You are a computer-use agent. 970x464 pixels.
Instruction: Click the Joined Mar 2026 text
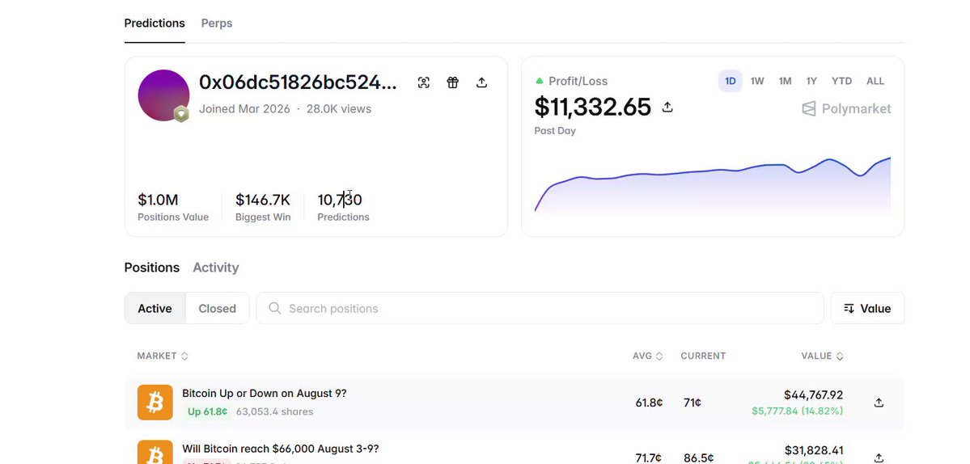(x=244, y=109)
